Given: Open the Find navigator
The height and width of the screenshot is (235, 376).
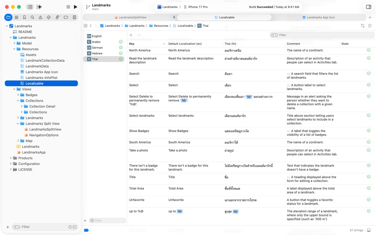Looking at the screenshot, I should (x=32, y=17).
